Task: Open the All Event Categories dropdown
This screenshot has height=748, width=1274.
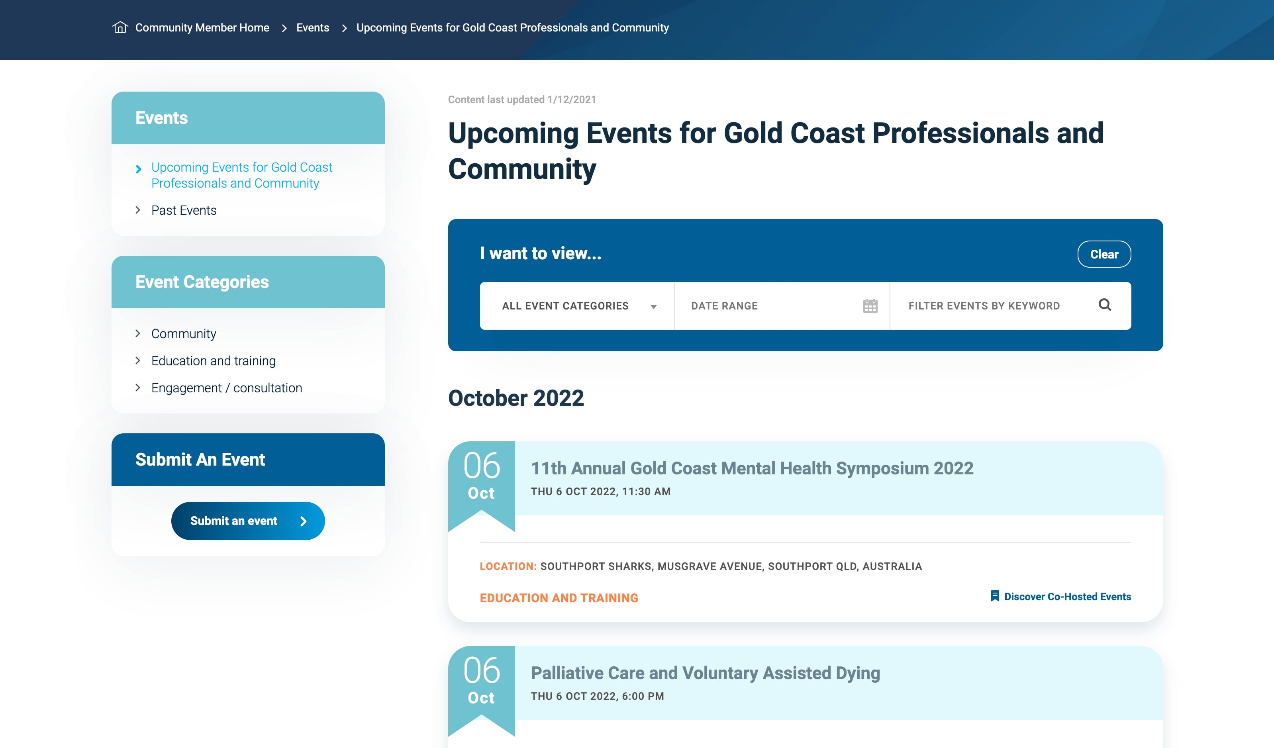Action: (565, 306)
